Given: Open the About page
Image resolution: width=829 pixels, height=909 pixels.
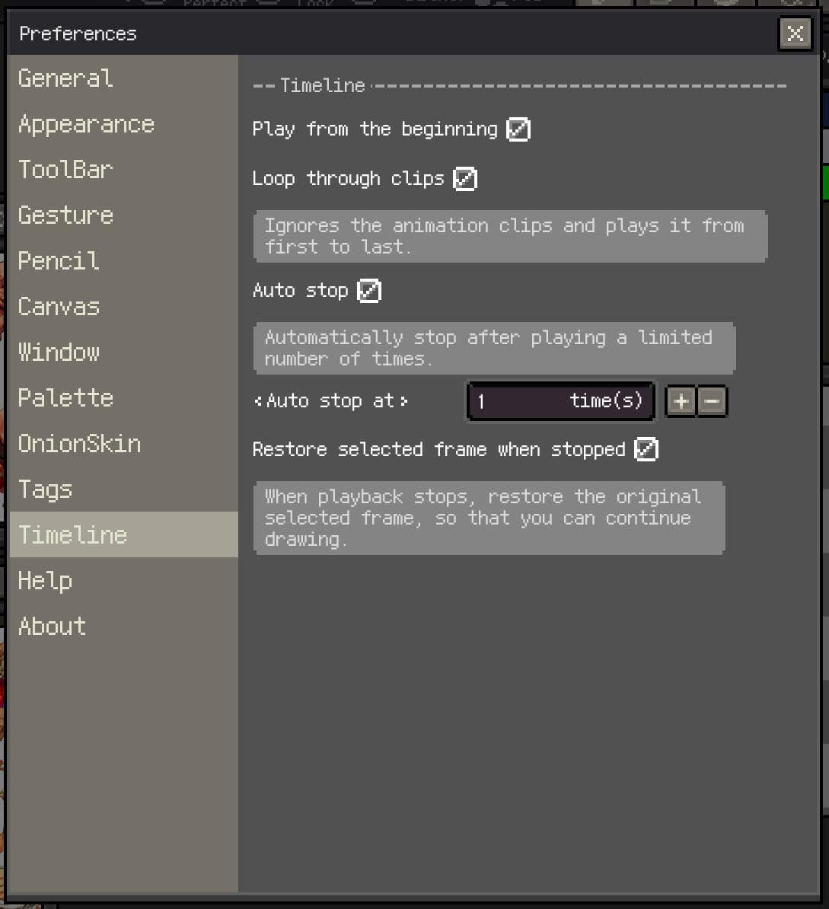Looking at the screenshot, I should tap(52, 627).
